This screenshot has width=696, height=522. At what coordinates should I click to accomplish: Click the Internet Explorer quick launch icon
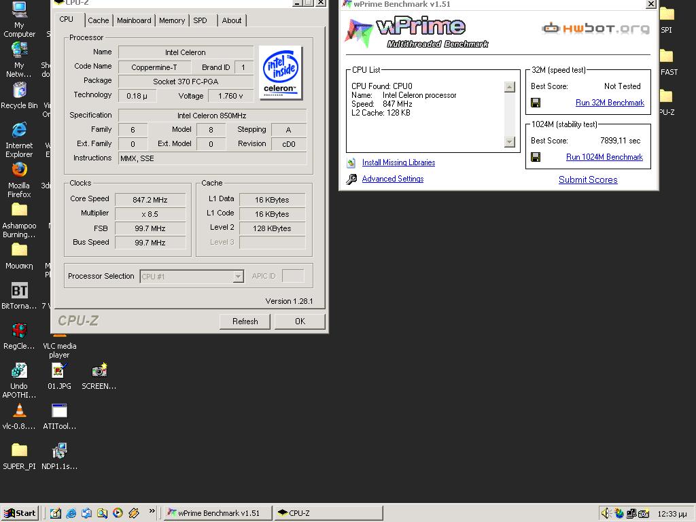[71, 513]
